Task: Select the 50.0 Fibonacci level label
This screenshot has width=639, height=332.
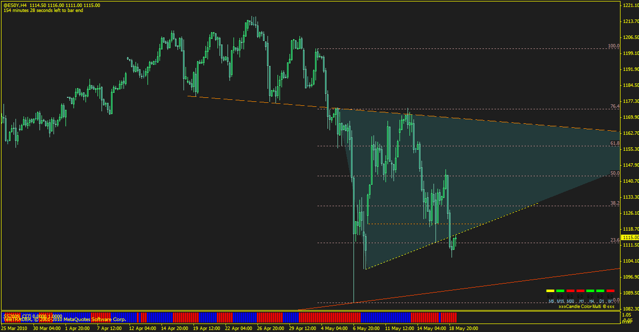Action: click(615, 173)
